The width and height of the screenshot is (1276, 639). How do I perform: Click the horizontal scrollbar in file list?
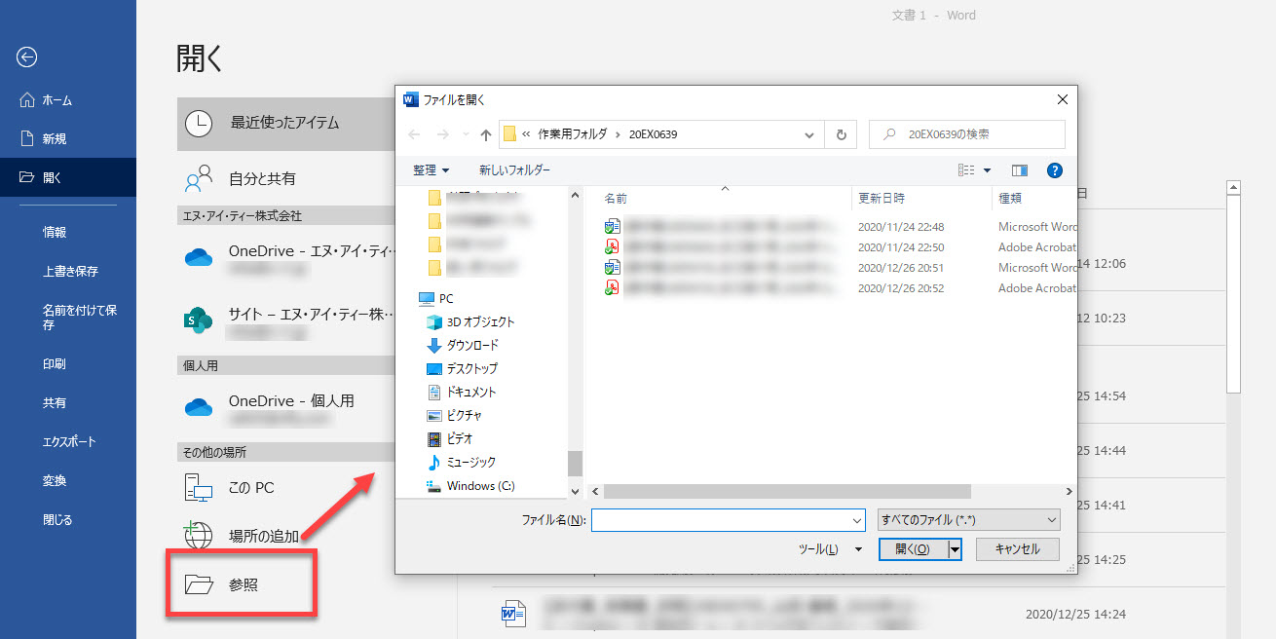pos(787,492)
